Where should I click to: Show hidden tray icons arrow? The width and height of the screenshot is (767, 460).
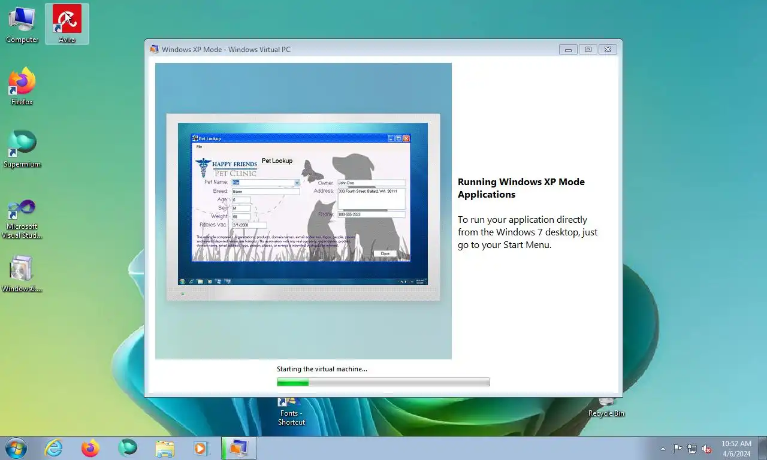(x=663, y=448)
